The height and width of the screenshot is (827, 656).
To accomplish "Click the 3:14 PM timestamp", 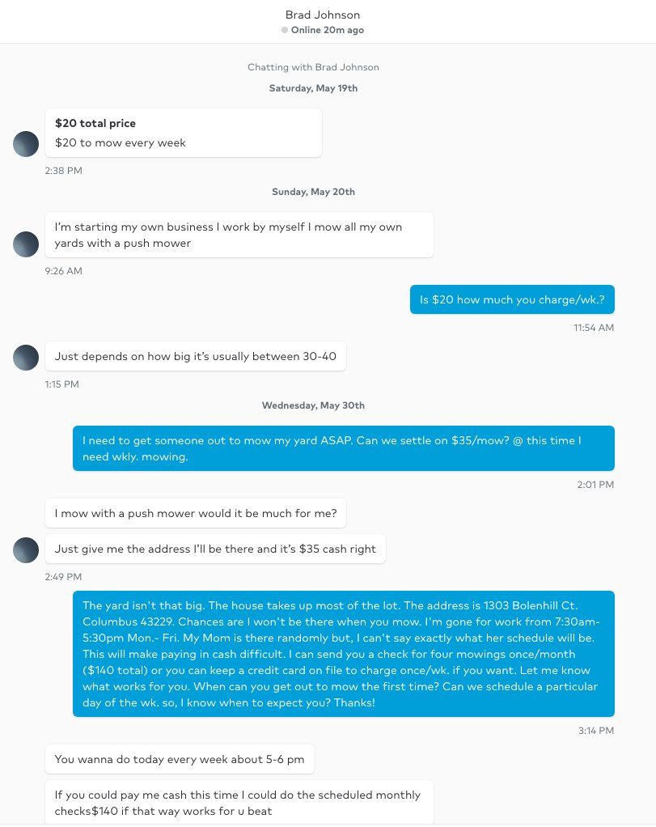I will [598, 731].
